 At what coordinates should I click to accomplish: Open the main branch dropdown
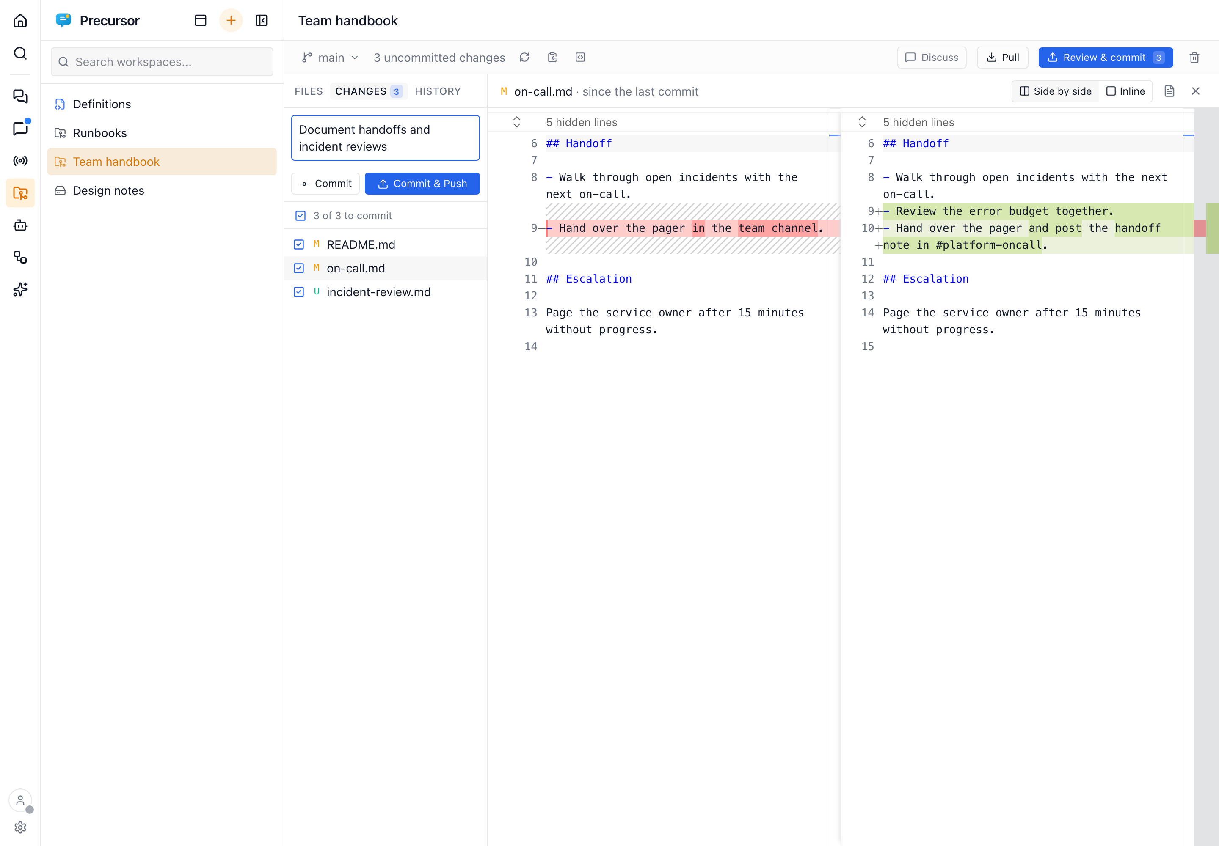tap(330, 57)
